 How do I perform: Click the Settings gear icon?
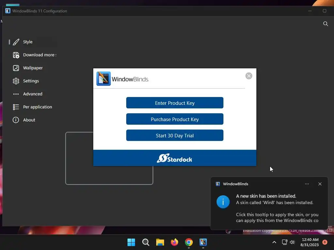click(16, 81)
